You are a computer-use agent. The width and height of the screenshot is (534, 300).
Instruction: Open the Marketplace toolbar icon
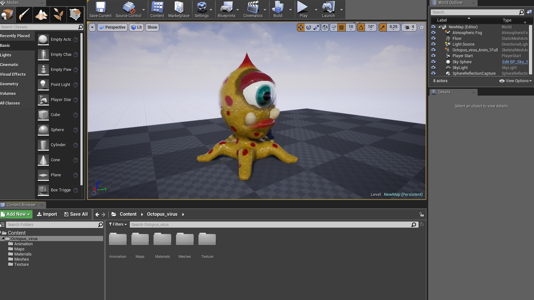point(179,10)
